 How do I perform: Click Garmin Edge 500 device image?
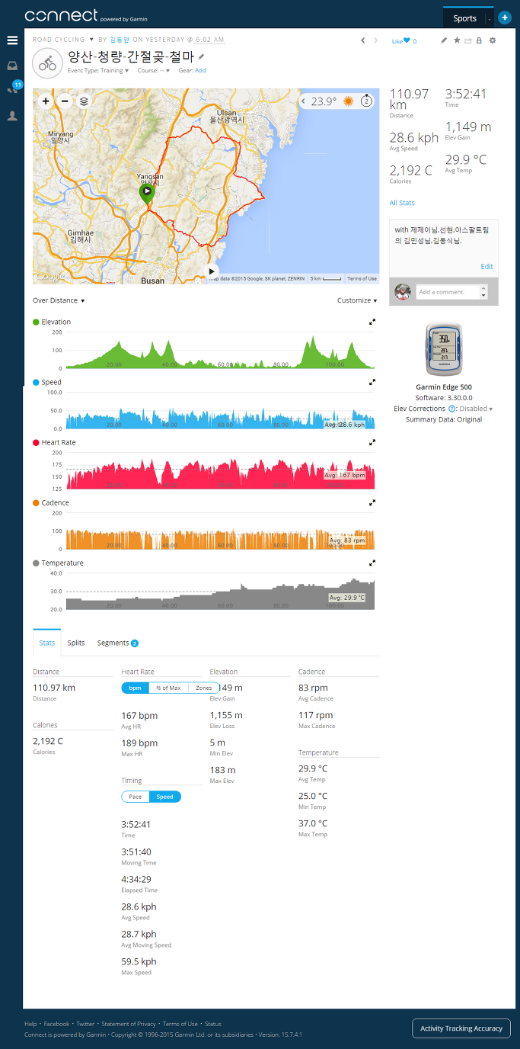point(443,351)
